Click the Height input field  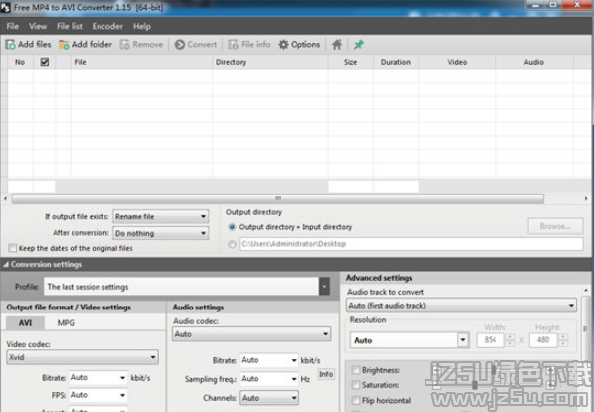pos(543,340)
